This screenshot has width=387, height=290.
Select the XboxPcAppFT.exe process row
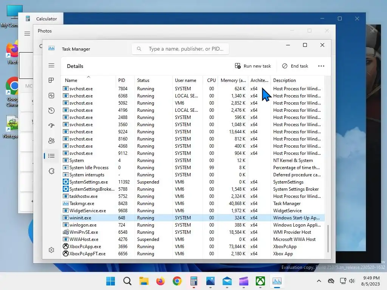[x=193, y=254]
